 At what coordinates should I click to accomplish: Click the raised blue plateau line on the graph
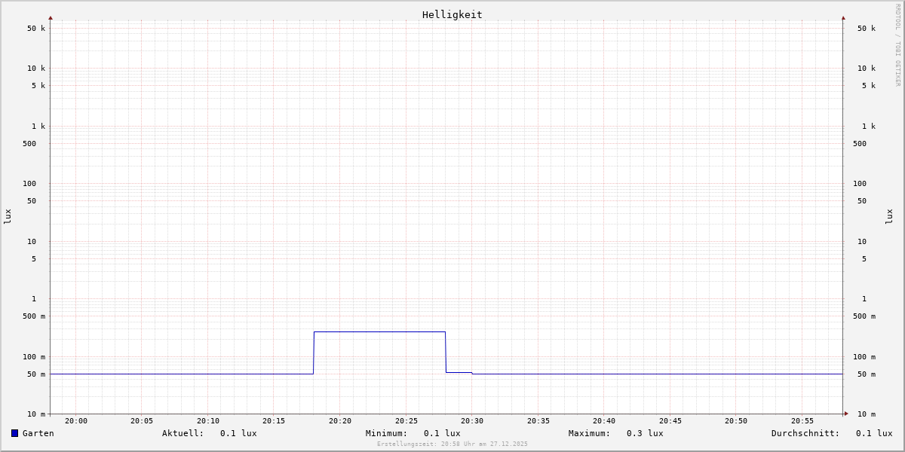379,331
